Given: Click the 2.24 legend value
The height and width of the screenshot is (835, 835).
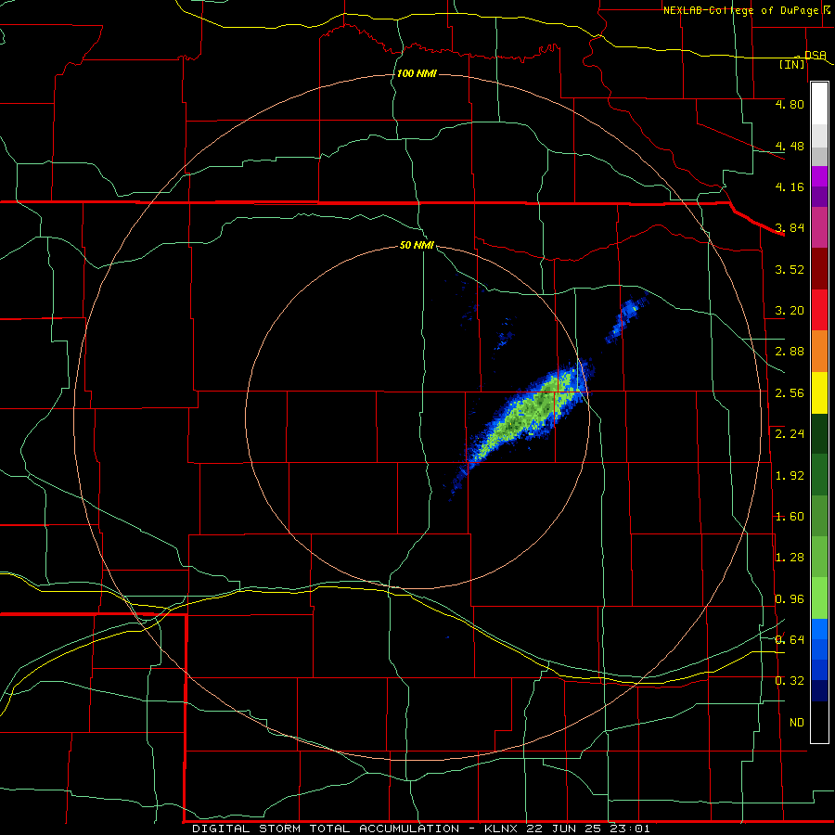Looking at the screenshot, I should point(790,434).
